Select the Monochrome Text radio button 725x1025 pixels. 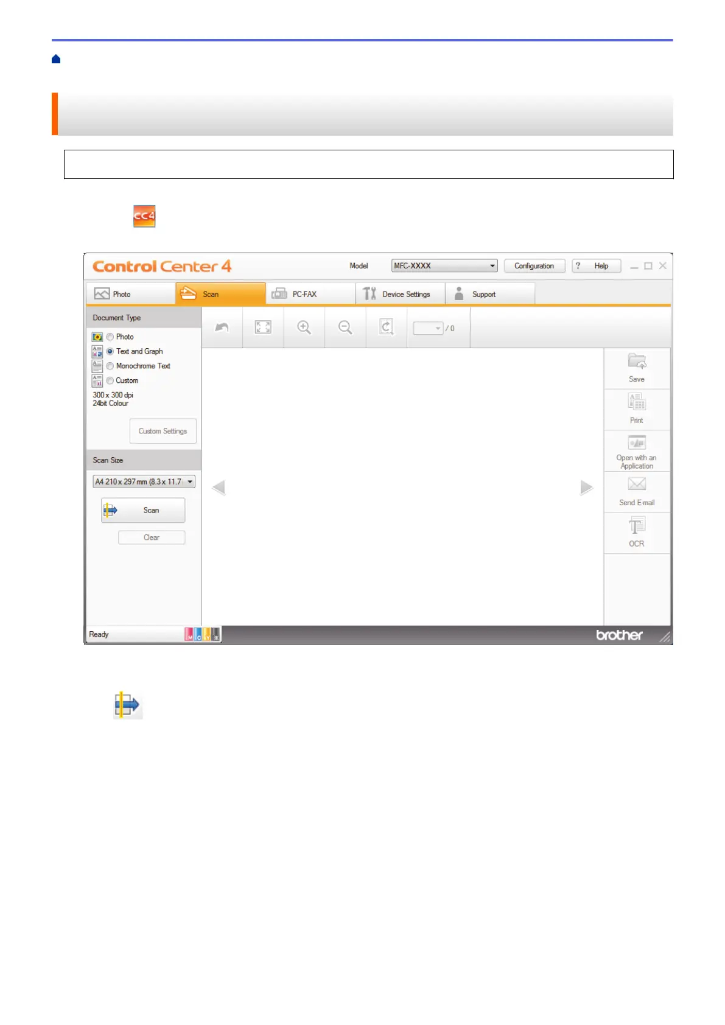coord(110,366)
